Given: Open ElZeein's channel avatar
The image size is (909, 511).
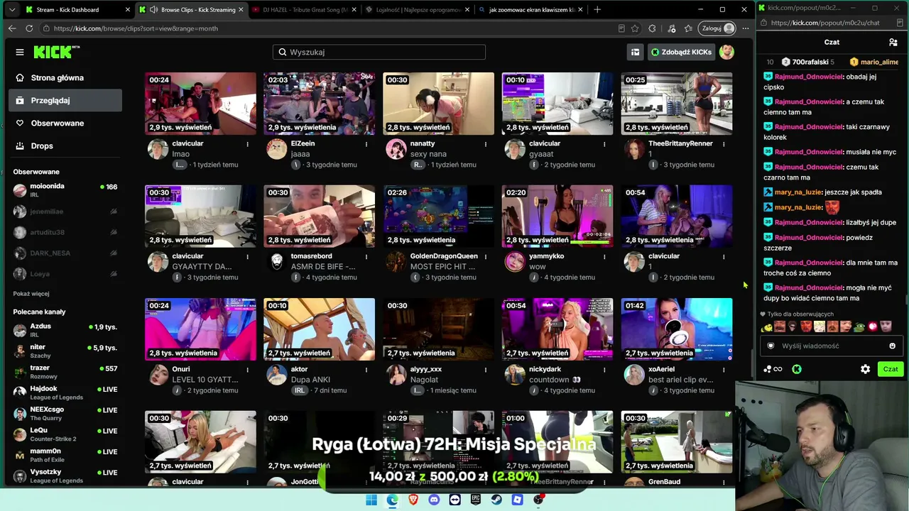Looking at the screenshot, I should click(x=276, y=149).
